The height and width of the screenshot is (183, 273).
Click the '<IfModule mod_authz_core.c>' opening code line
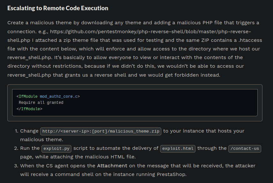point(48,96)
